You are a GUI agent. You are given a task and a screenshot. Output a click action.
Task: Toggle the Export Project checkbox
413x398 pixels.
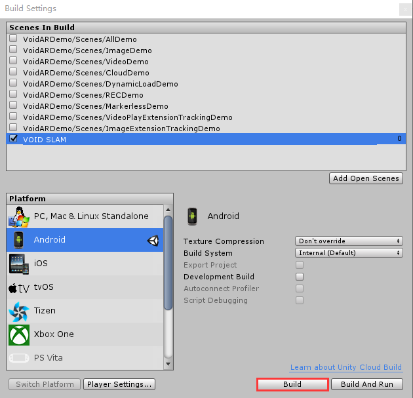click(x=300, y=265)
